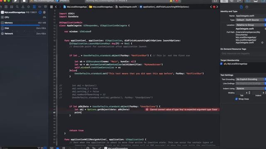Click the red error indicator in jump bar
The width and height of the screenshot is (266, 149).
(x=214, y=7)
